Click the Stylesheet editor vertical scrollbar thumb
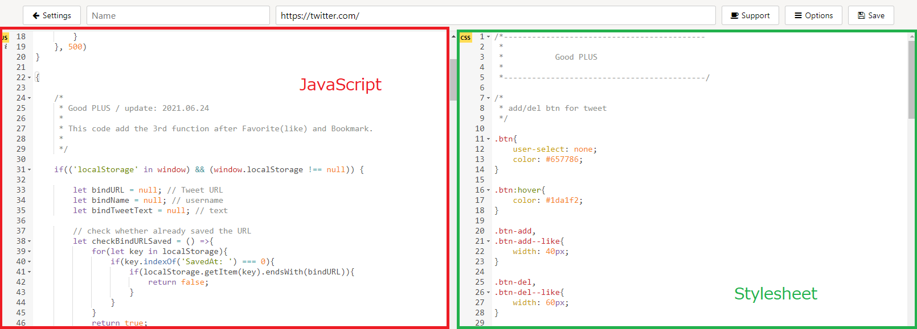Image resolution: width=917 pixels, height=329 pixels. point(911,80)
